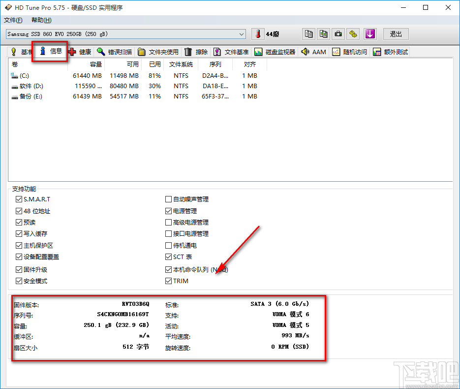Toggle the 写入缓存 checkbox
Image resolution: width=460 pixels, height=389 pixels.
[x=19, y=234]
